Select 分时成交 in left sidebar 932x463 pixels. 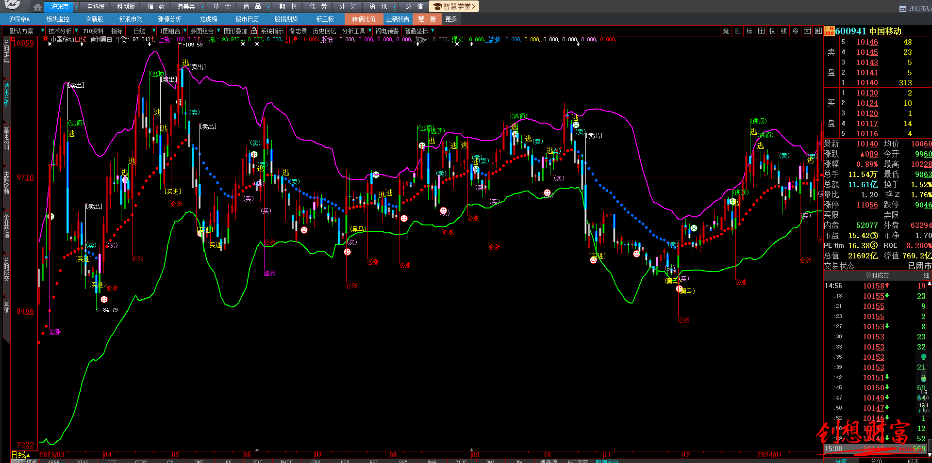[6, 270]
